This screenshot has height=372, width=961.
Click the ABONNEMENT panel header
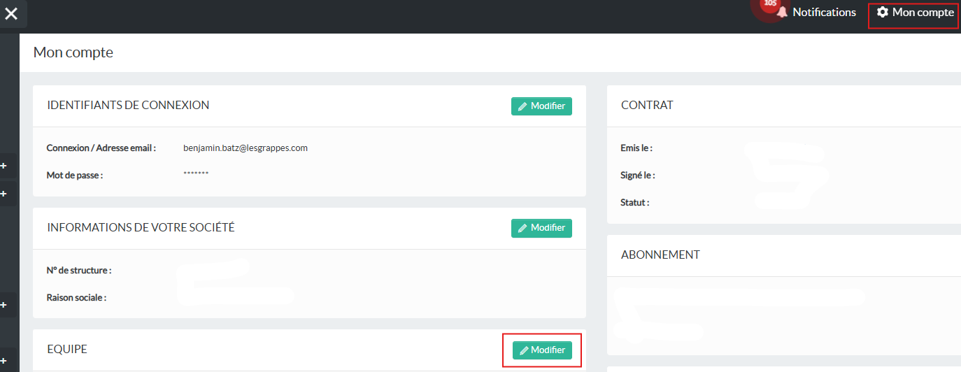660,255
